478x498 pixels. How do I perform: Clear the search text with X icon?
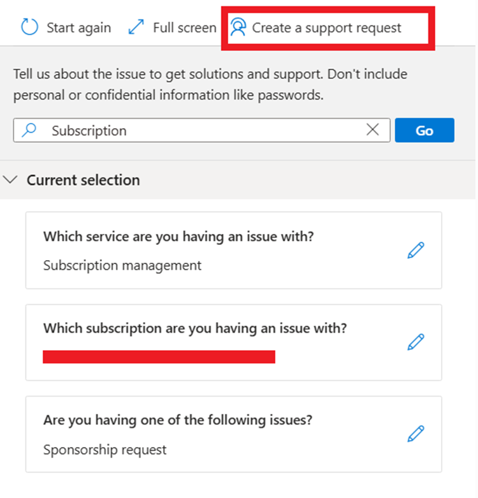pos(373,130)
